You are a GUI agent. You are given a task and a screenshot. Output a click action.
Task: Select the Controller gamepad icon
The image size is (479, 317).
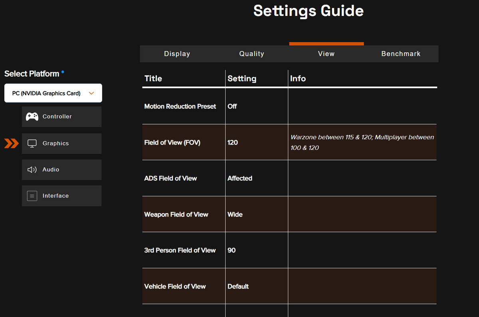[32, 117]
